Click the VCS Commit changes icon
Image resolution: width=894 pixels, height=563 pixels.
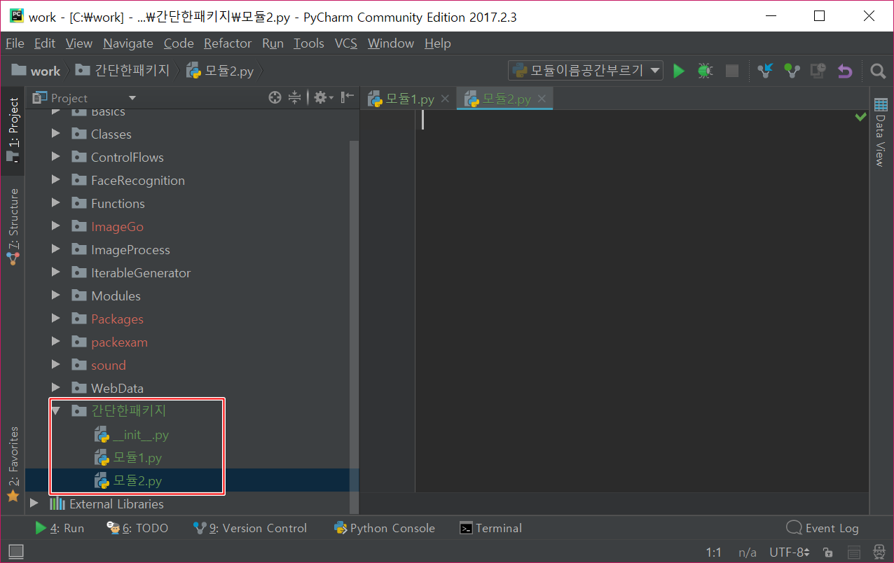pyautogui.click(x=792, y=71)
